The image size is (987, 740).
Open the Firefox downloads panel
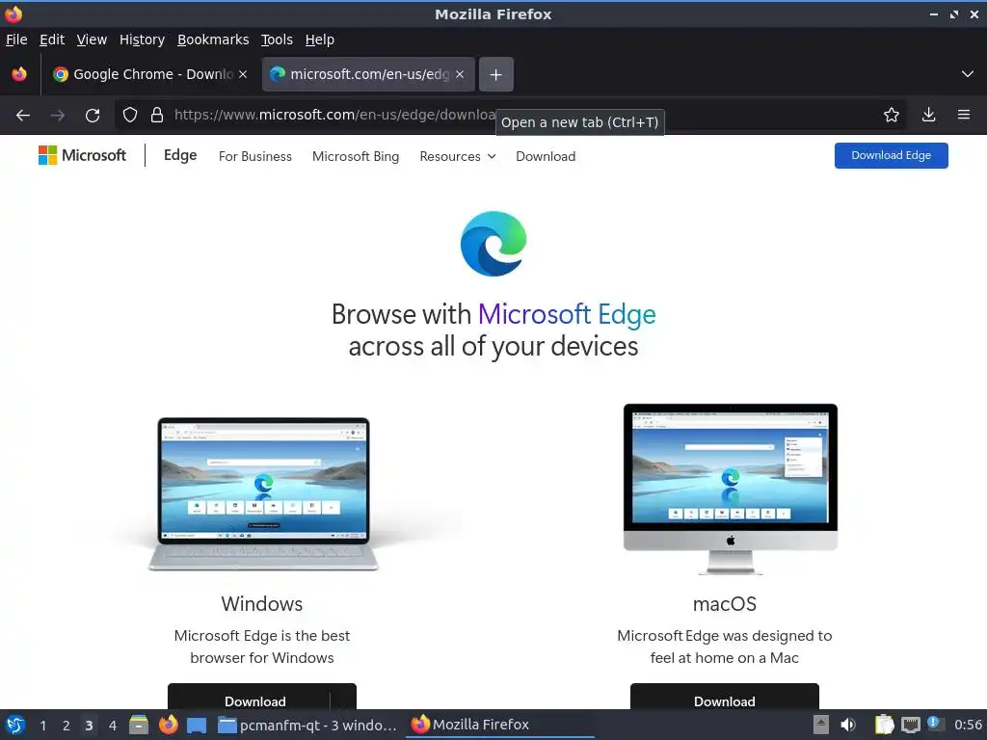(928, 115)
